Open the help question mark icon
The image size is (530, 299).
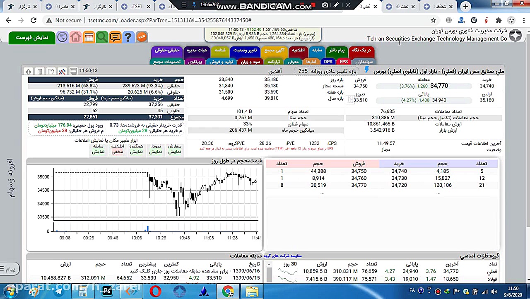coord(128,37)
